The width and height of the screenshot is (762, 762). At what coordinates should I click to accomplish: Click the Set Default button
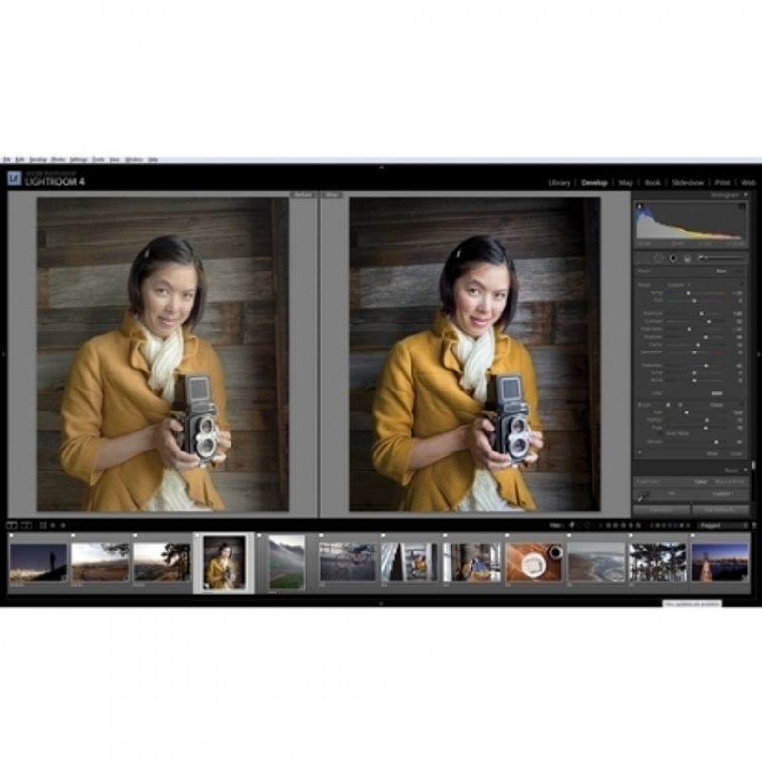coord(721,510)
